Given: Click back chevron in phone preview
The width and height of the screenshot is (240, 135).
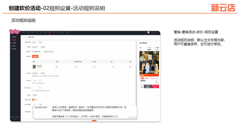Looking at the screenshot, I should [140, 49].
